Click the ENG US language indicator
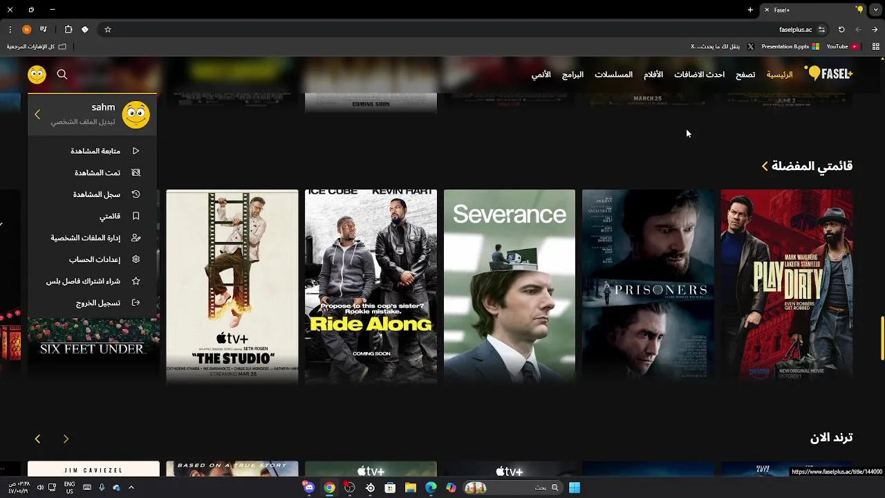 [x=70, y=488]
